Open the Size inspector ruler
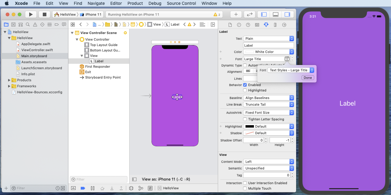The image size is (391, 195). point(275,25)
